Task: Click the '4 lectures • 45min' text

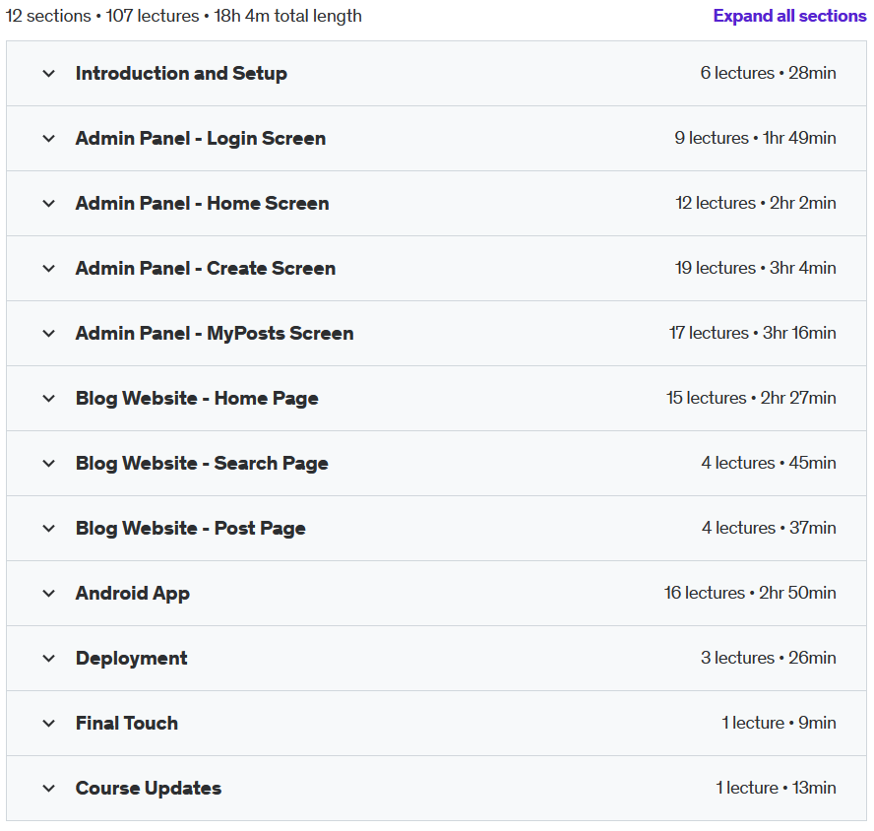Action: point(769,463)
